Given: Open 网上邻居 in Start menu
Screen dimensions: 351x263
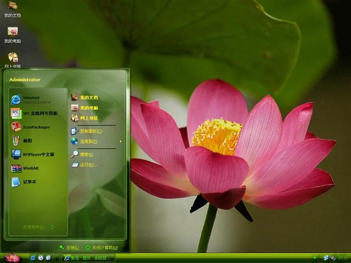Looking at the screenshot, I should pos(84,118).
